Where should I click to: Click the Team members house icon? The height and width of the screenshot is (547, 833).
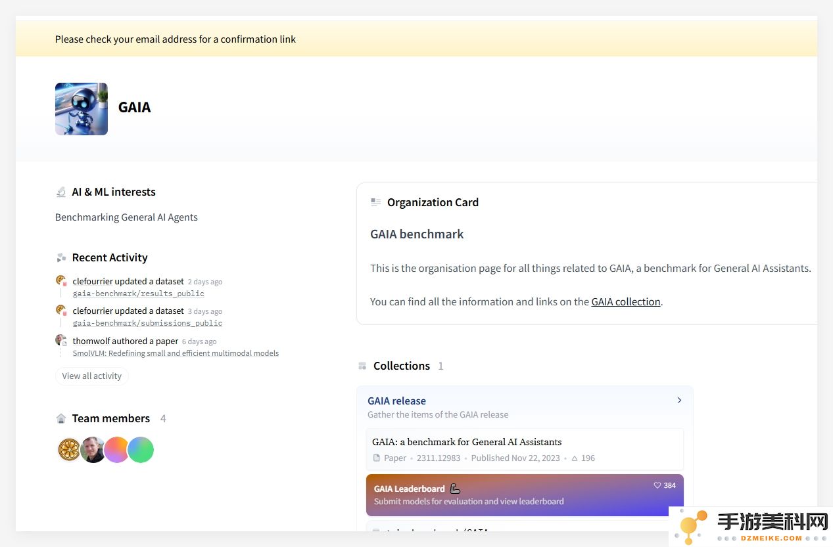(61, 418)
